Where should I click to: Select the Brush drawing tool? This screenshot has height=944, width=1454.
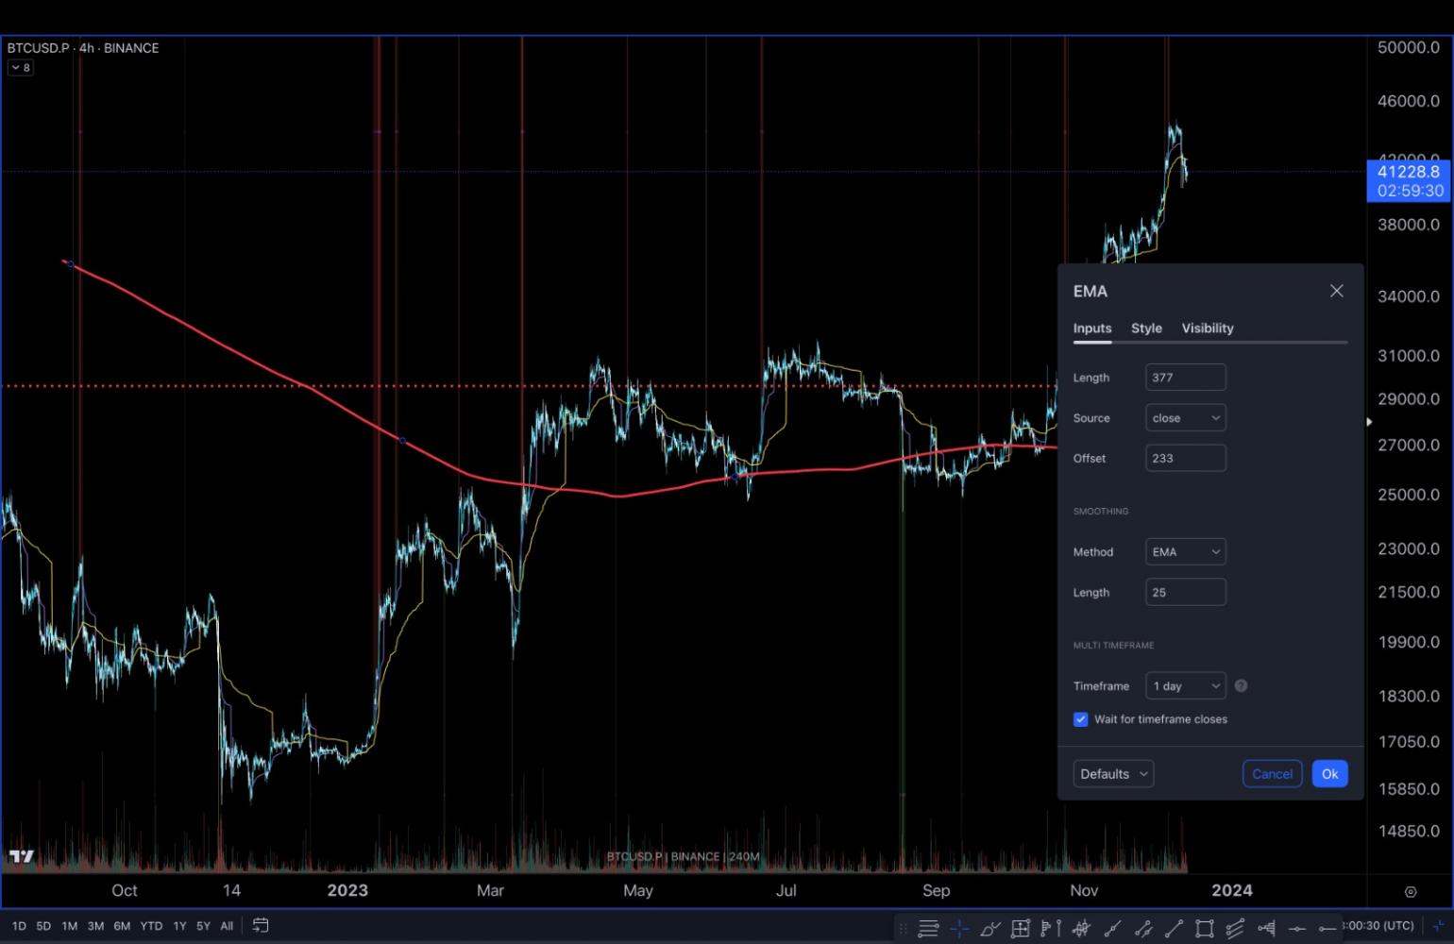click(989, 929)
